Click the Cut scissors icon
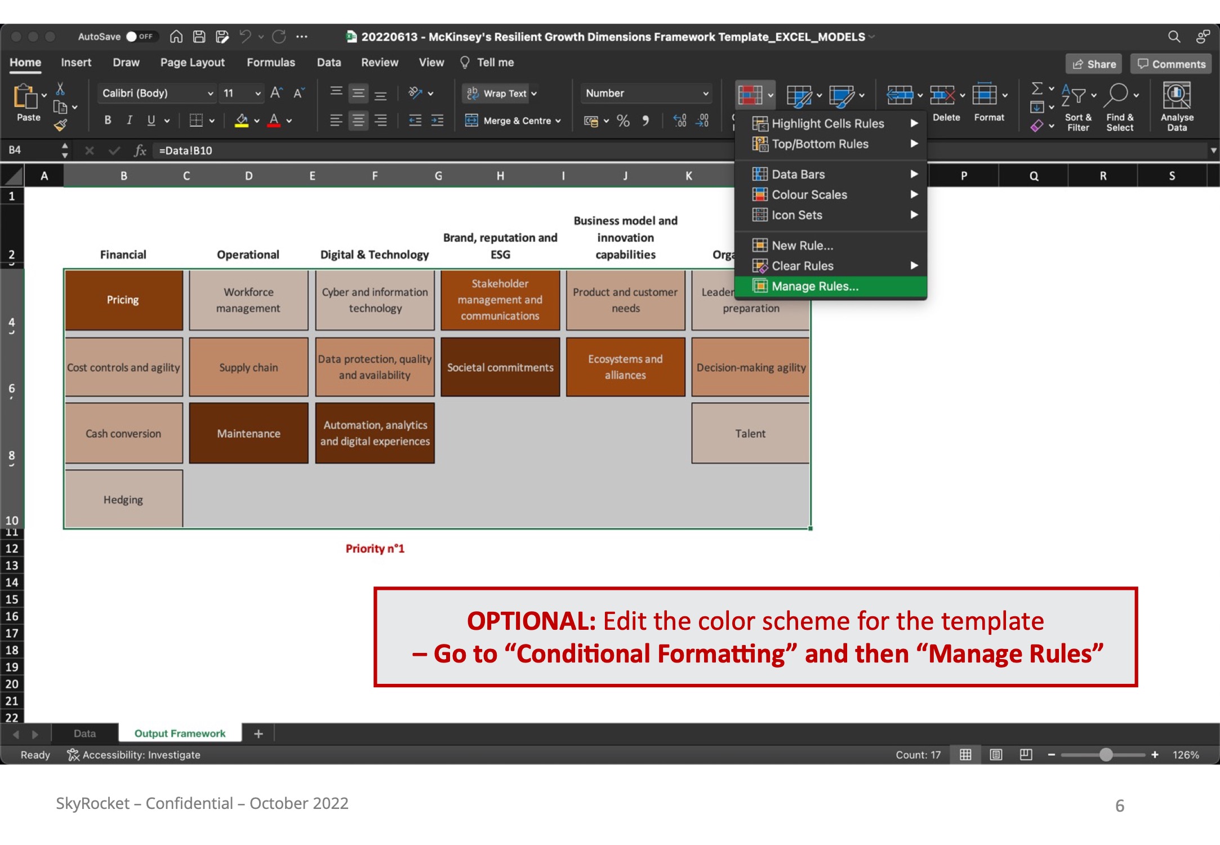The width and height of the screenshot is (1220, 845). 60,89
